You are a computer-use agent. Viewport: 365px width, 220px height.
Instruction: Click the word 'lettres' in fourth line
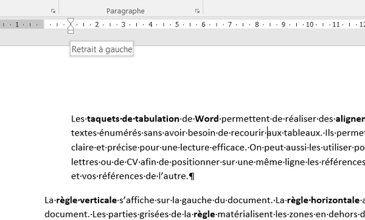click(x=85, y=162)
